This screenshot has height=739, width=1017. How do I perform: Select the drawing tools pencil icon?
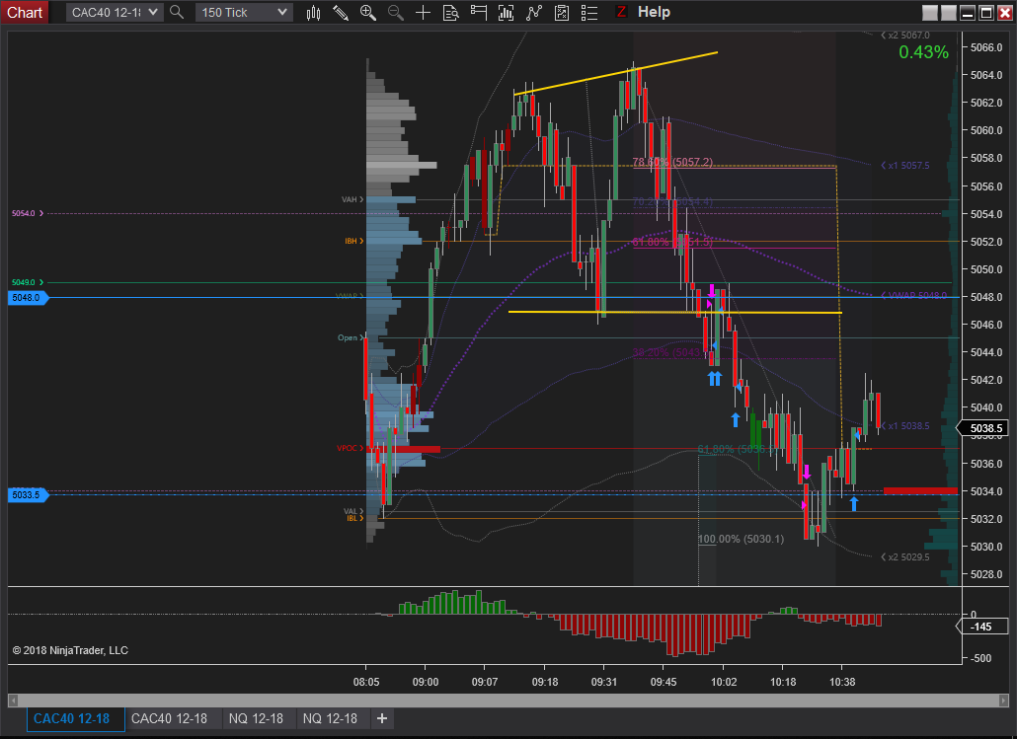(341, 12)
